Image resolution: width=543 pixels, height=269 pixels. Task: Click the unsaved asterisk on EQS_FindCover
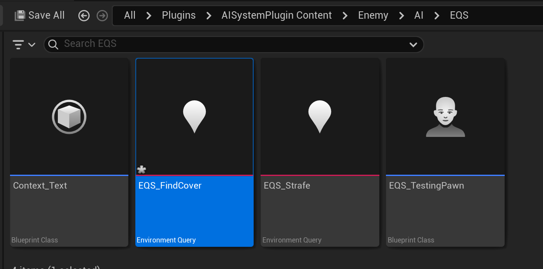coord(141,169)
